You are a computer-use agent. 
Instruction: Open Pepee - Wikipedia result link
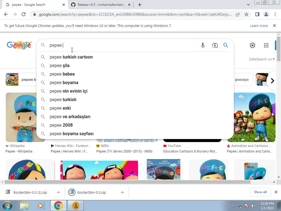[19, 151]
